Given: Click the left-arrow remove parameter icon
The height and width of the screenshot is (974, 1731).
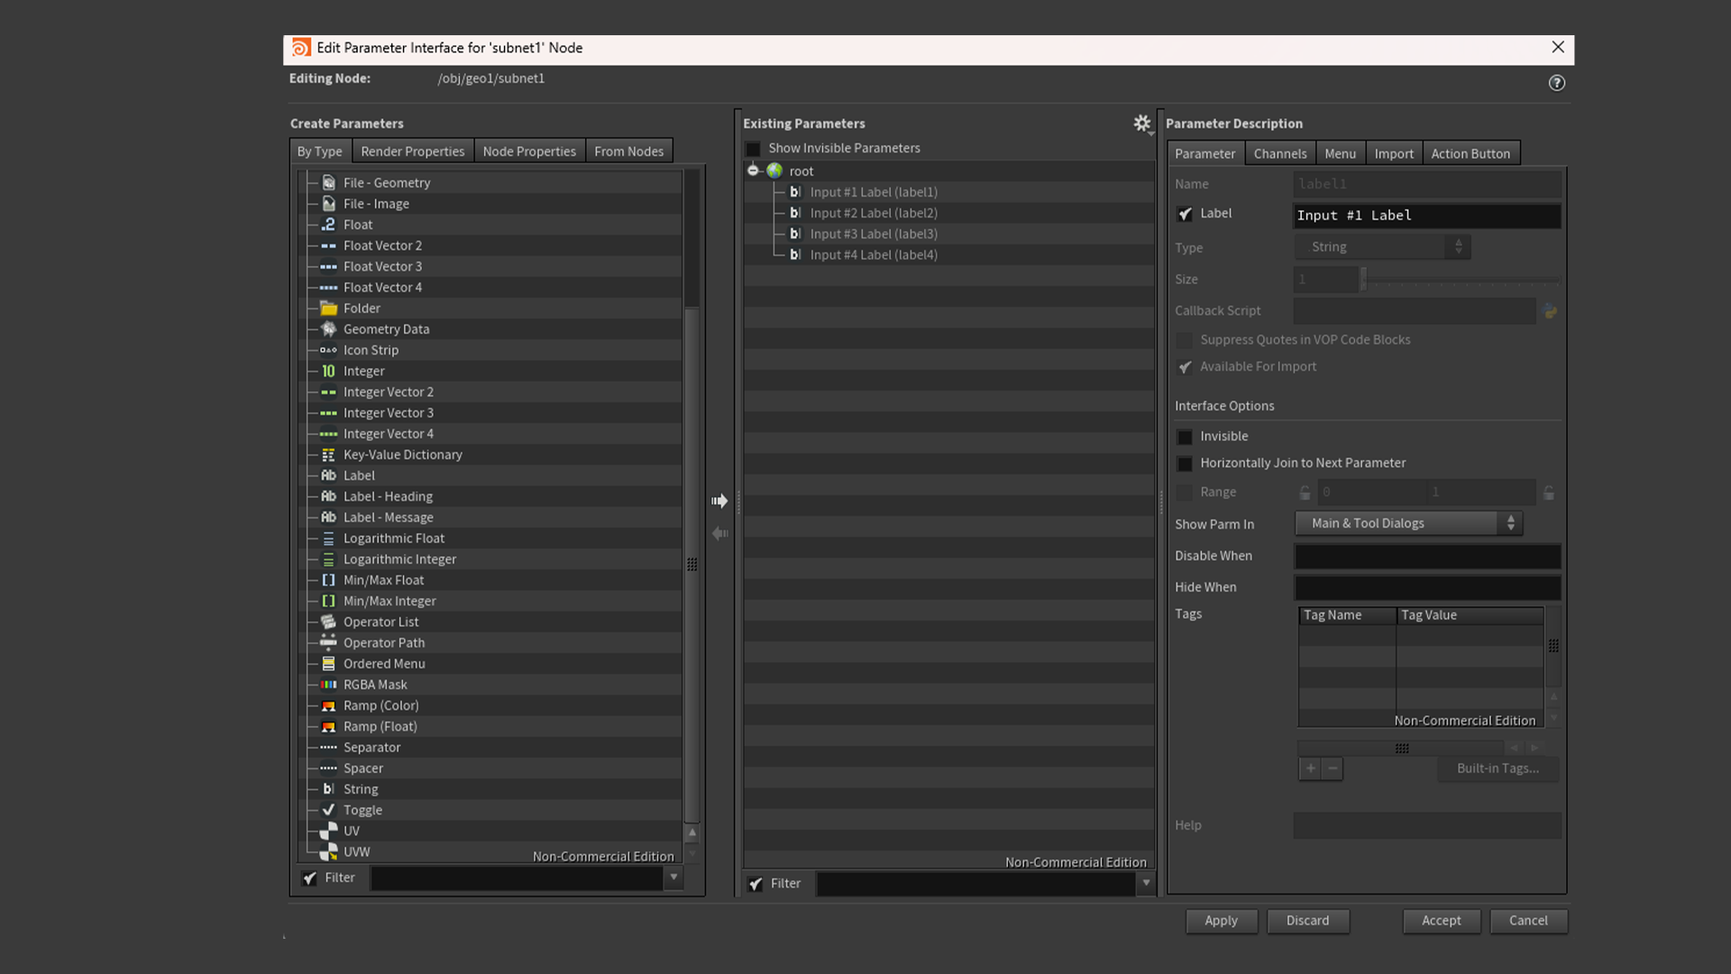Looking at the screenshot, I should [x=719, y=534].
